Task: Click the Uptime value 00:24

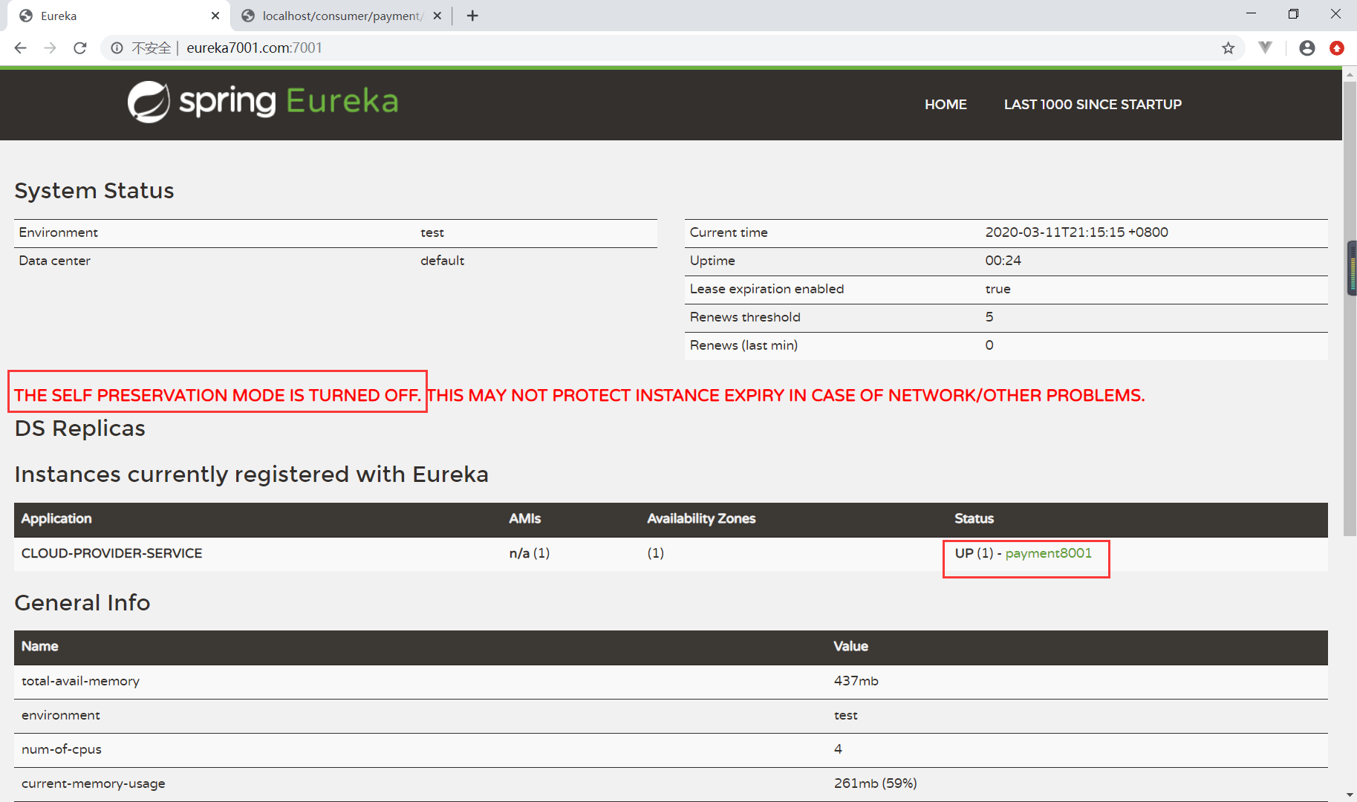Action: point(1003,261)
